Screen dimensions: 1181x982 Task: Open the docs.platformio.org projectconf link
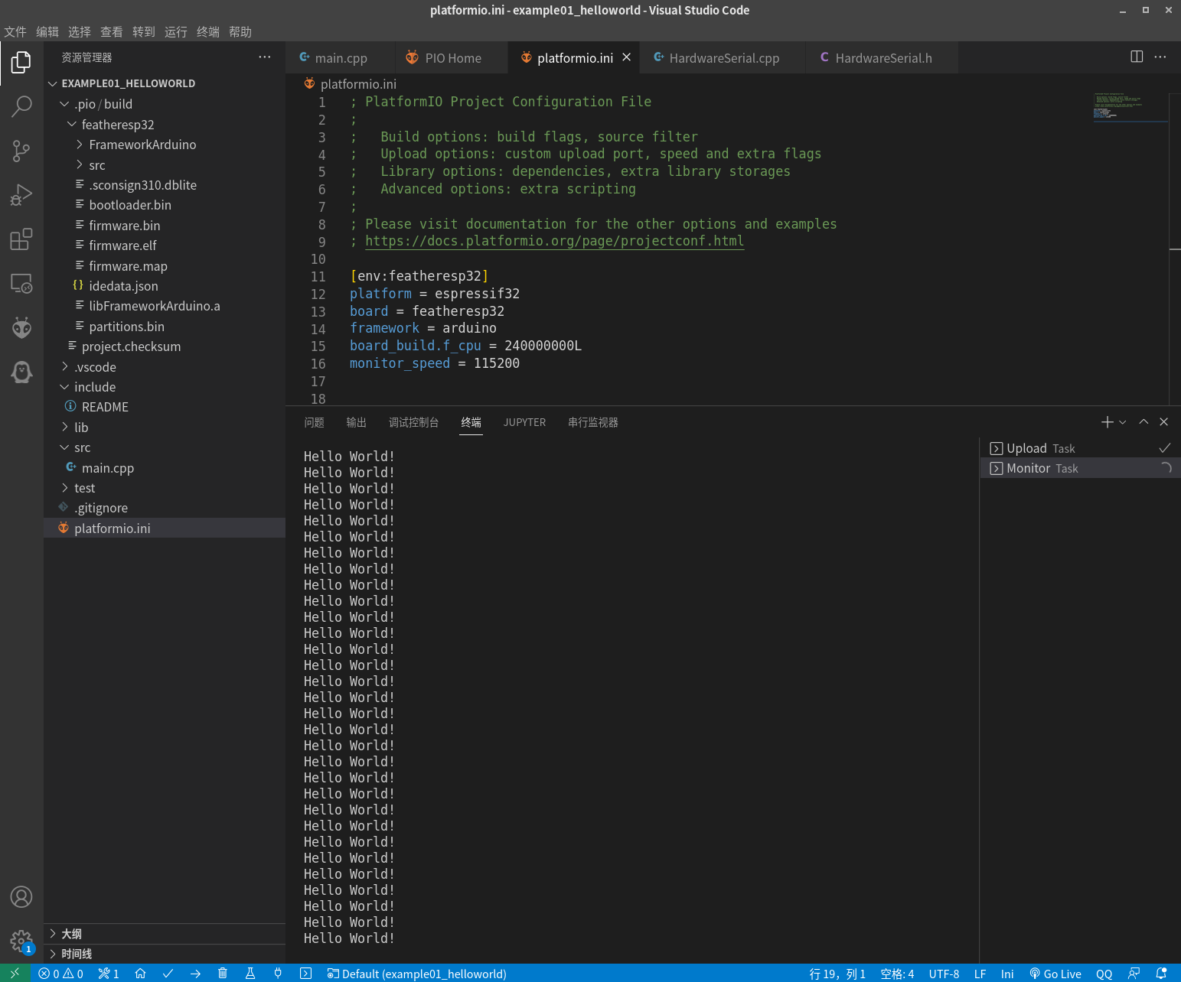(x=554, y=241)
